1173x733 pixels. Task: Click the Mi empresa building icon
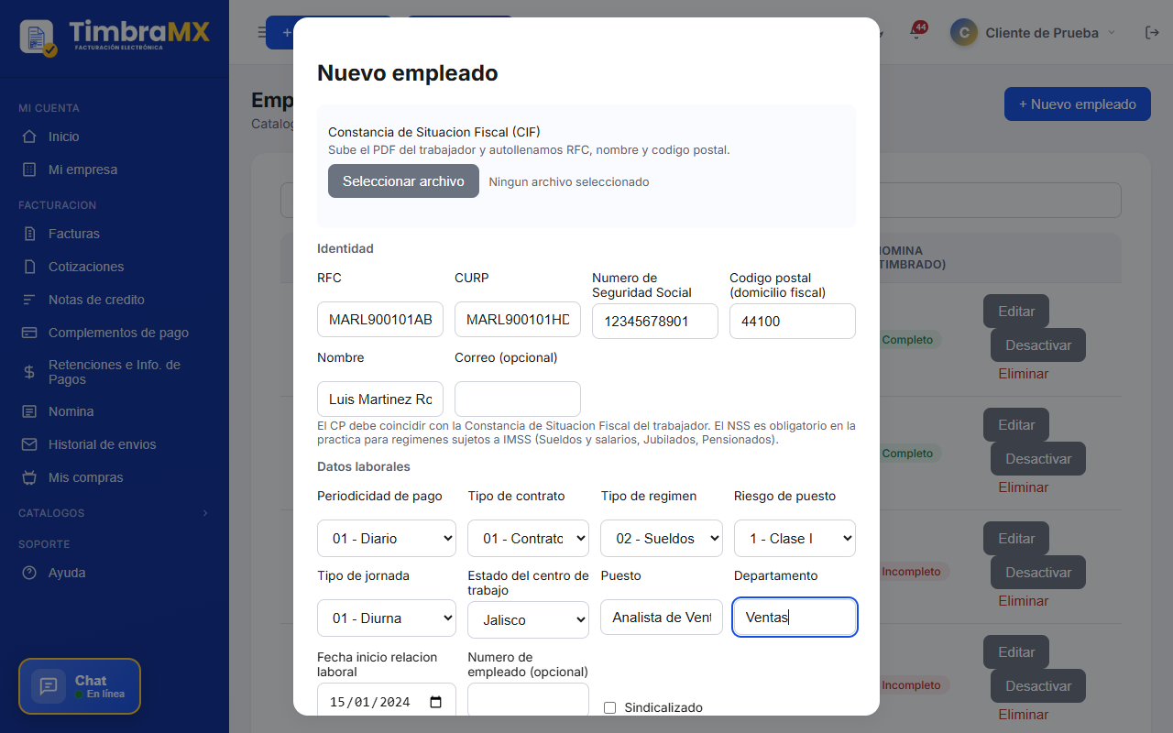coord(29,170)
